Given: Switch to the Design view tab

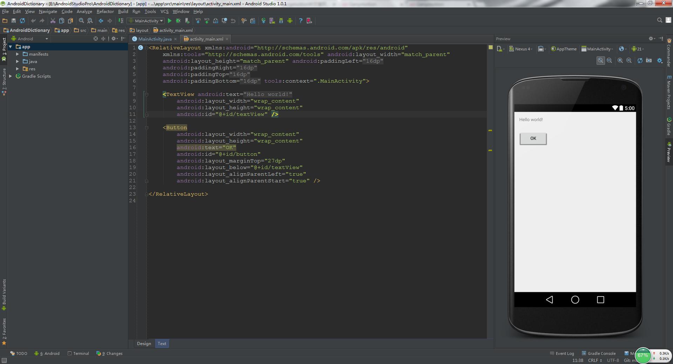Looking at the screenshot, I should 144,344.
